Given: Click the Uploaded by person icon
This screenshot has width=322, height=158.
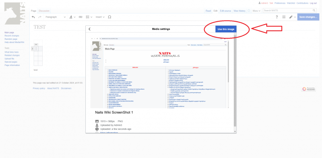Looking at the screenshot, I should tap(97, 125).
